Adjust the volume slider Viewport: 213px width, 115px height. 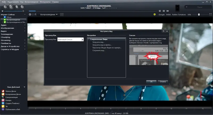[x=14, y=11]
